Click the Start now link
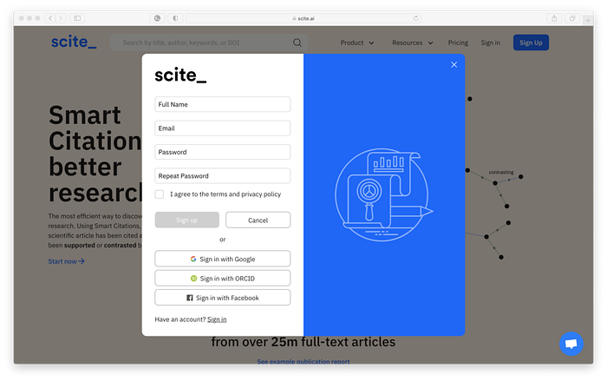This screenshot has height=381, width=607. (66, 261)
